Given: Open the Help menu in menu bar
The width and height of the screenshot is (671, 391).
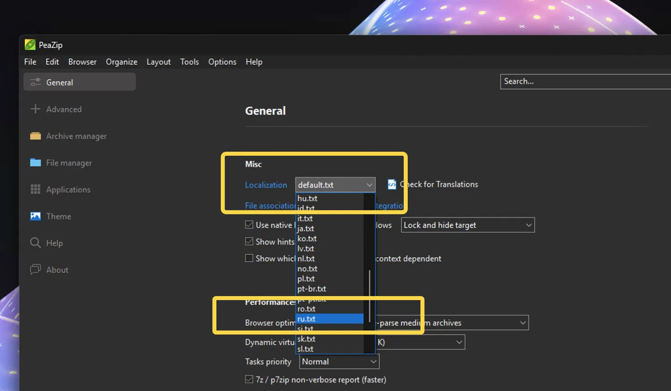Looking at the screenshot, I should (x=254, y=62).
